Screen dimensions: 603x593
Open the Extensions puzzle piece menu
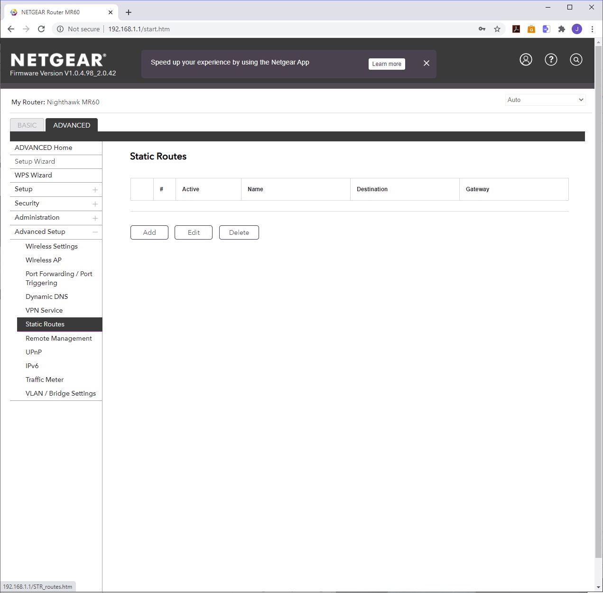(x=562, y=29)
